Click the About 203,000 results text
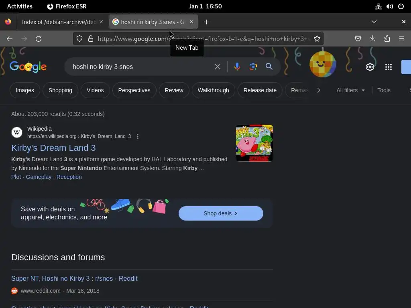This screenshot has height=308, width=411. click(58, 114)
